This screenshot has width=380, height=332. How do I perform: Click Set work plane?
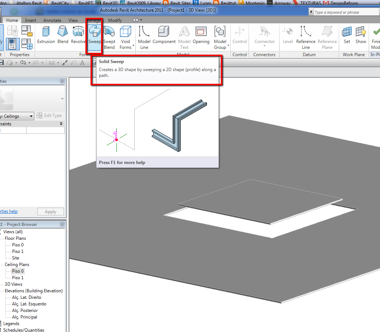coord(347,35)
